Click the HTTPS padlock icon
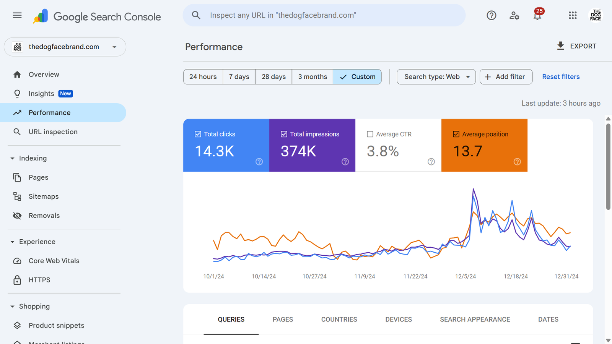The width and height of the screenshot is (612, 344). pyautogui.click(x=17, y=280)
